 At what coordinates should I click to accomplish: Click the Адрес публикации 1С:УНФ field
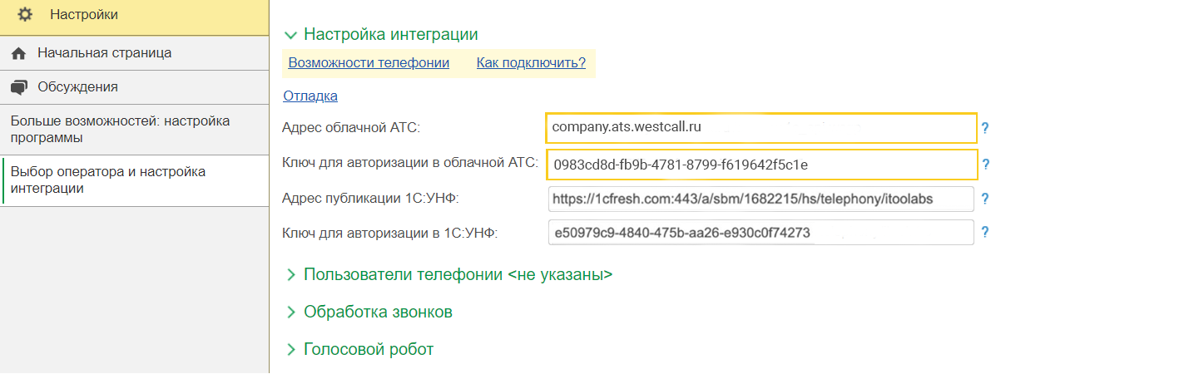(761, 199)
